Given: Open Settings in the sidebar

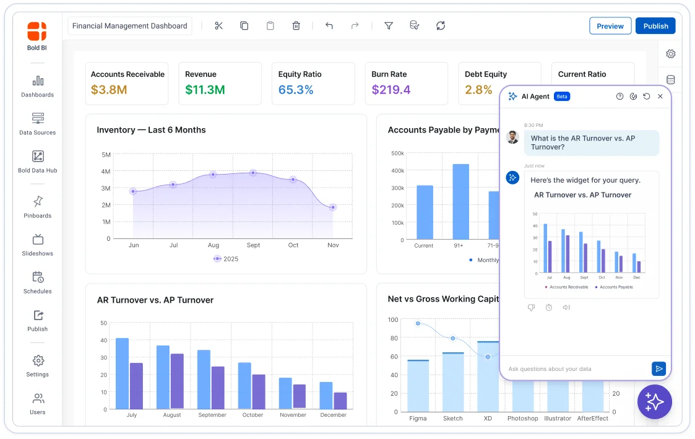Looking at the screenshot, I should point(38,366).
